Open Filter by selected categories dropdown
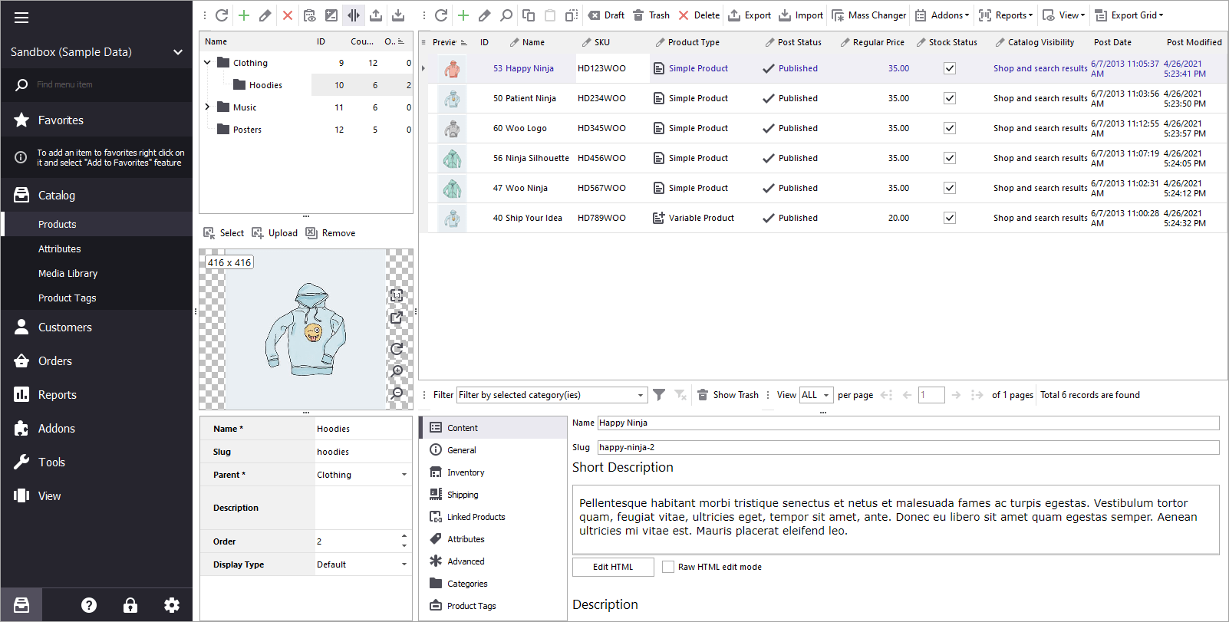The width and height of the screenshot is (1229, 622). (x=640, y=395)
